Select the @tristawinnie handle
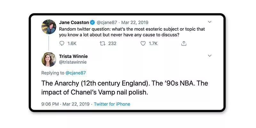The height and width of the screenshot is (128, 256). tap(73, 62)
